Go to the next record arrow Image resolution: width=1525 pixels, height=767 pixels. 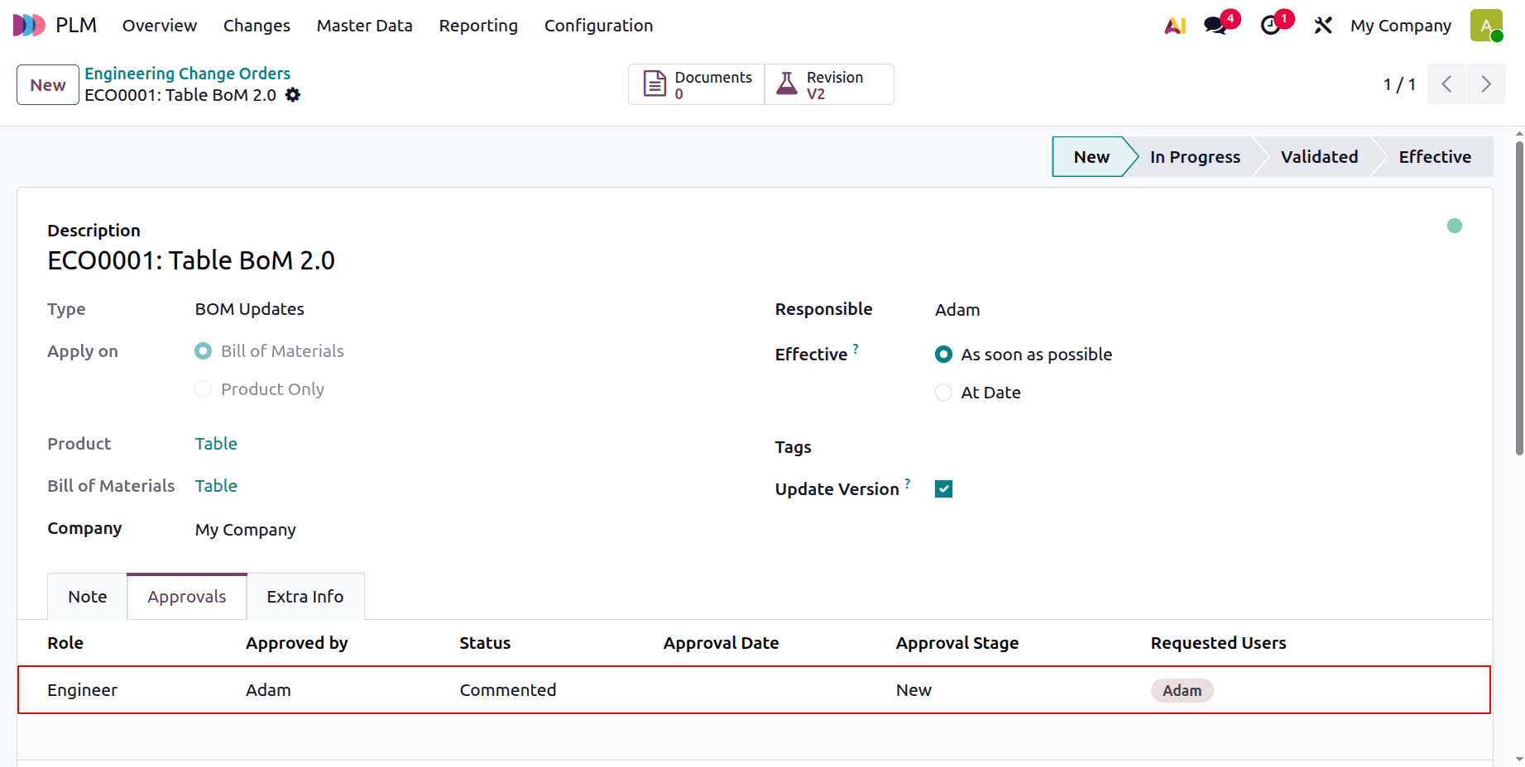pos(1486,84)
